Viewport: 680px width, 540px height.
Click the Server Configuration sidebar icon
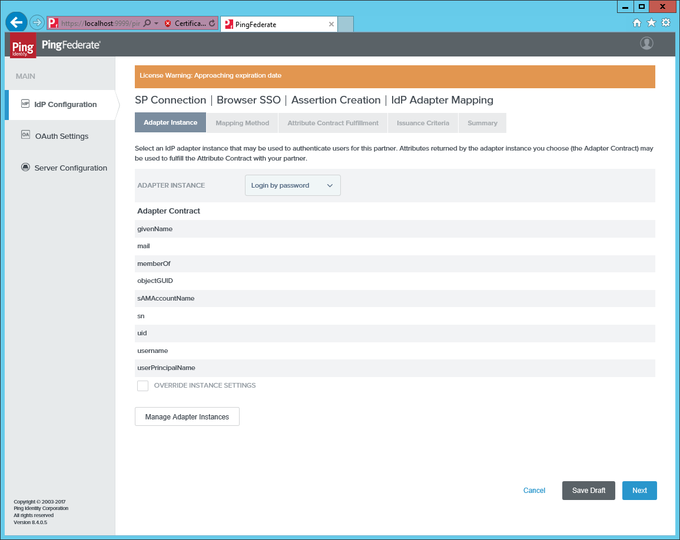pyautogui.click(x=25, y=167)
